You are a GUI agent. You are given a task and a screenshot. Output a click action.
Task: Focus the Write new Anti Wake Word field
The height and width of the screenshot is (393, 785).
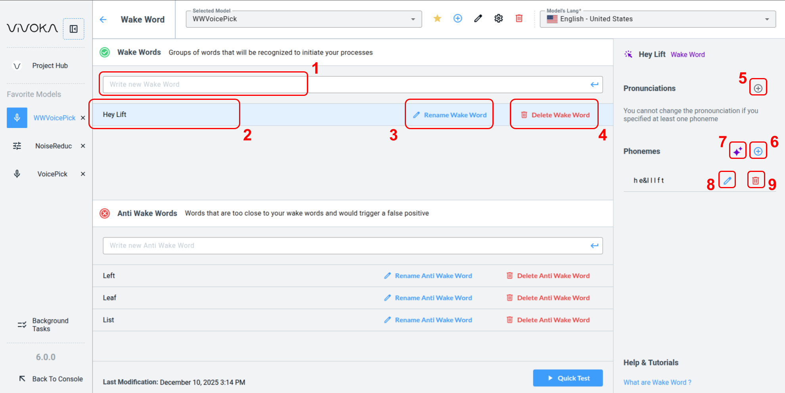[x=345, y=246]
